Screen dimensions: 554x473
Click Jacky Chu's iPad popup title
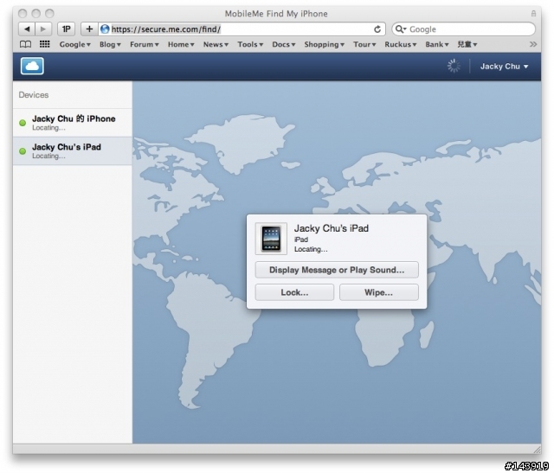point(332,228)
